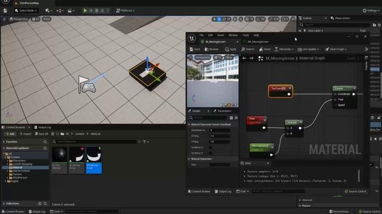Click Source Control in material editor status bar
The image size is (382, 214).
[356, 191]
